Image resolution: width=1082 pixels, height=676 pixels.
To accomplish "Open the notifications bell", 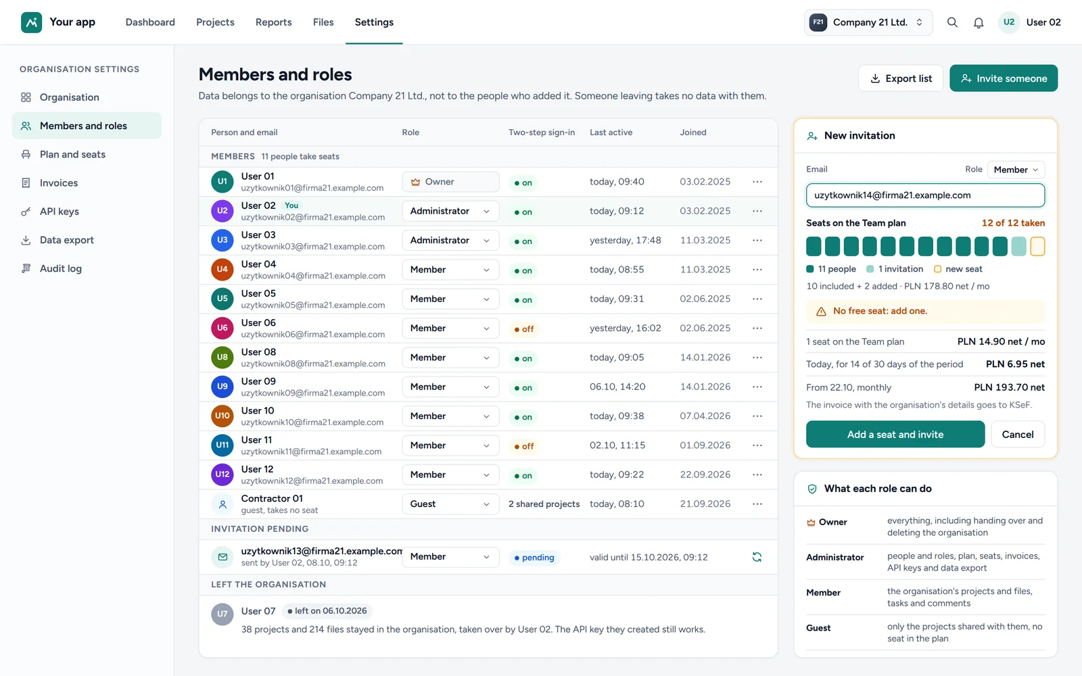I will pos(979,22).
